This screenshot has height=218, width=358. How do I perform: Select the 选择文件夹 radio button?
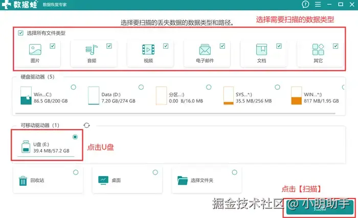[x=234, y=173]
